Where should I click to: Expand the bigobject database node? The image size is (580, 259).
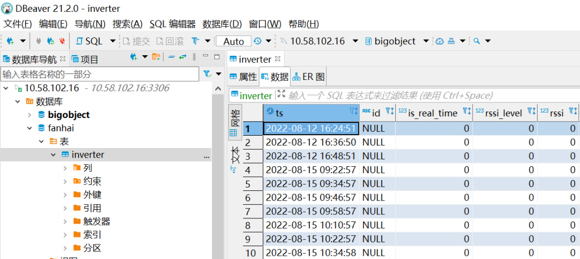30,115
